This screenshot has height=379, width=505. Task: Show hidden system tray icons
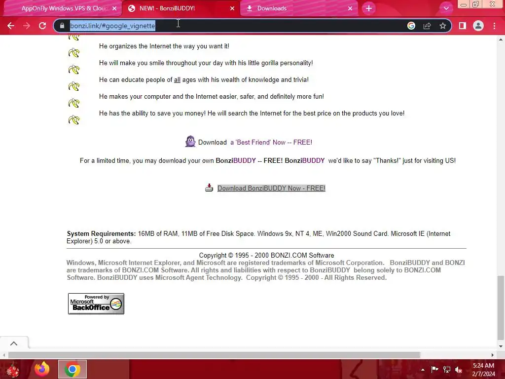(x=423, y=370)
